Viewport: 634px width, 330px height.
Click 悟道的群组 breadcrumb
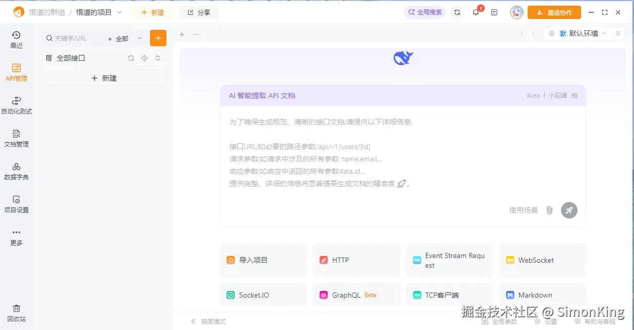coord(47,12)
